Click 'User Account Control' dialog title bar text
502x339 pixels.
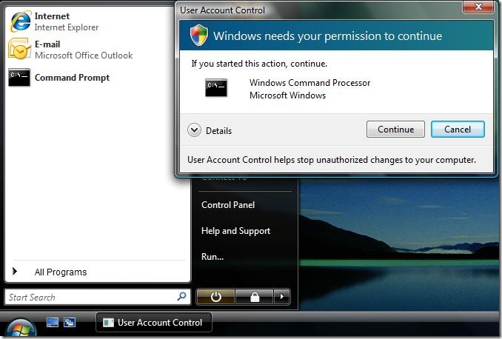tap(223, 10)
